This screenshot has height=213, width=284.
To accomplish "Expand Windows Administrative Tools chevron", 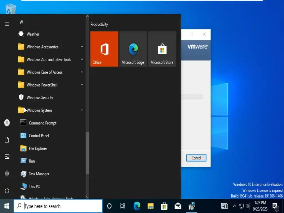I will 82,59.
